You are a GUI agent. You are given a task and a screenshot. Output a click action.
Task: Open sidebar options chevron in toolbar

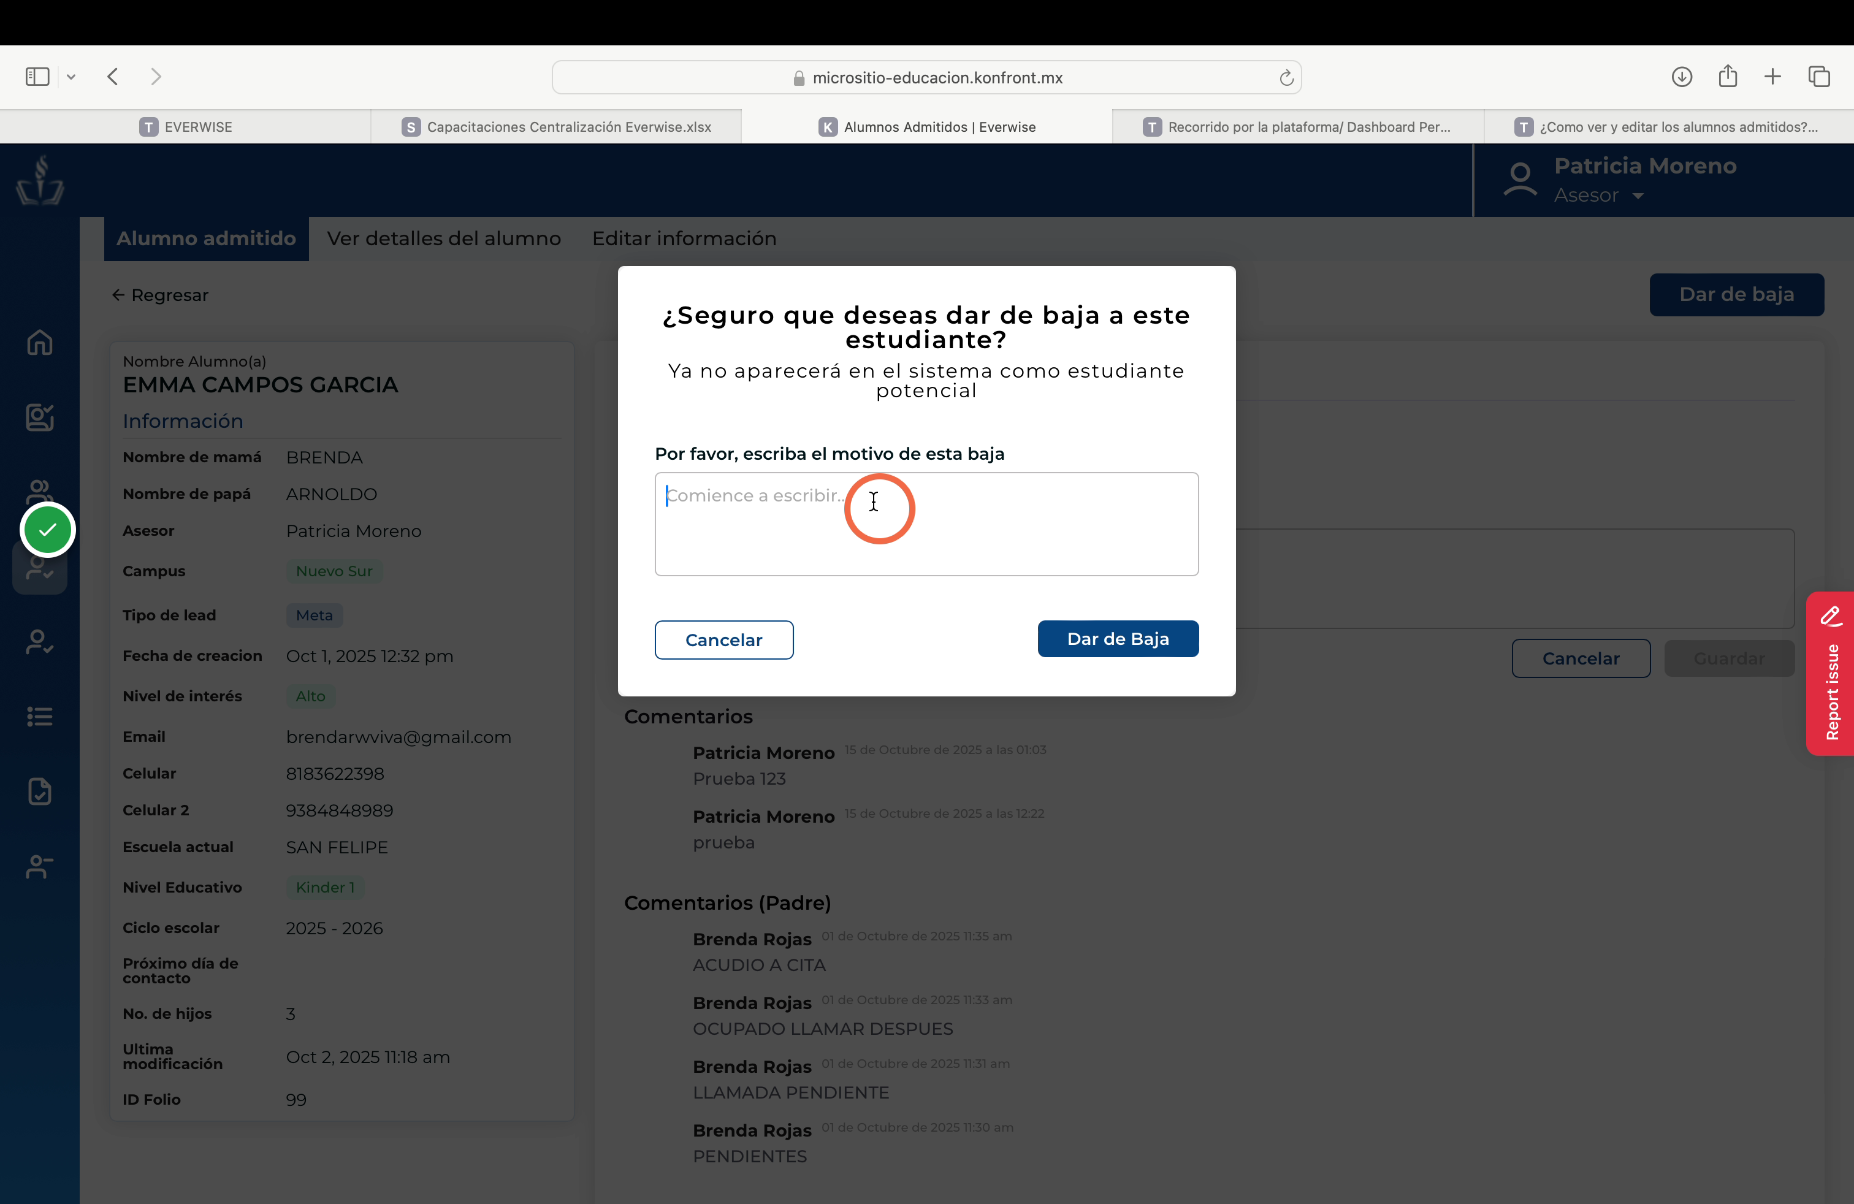point(71,76)
